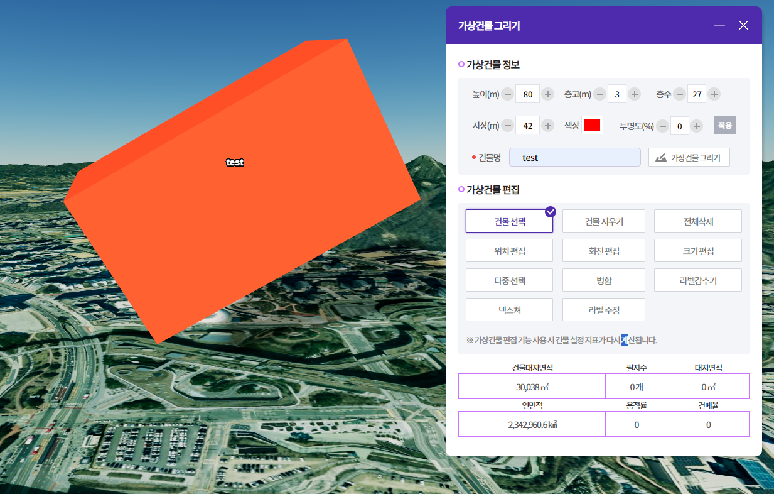Click the 0개 parcel count cell
Viewport: 774px width, 494px height.
click(636, 387)
